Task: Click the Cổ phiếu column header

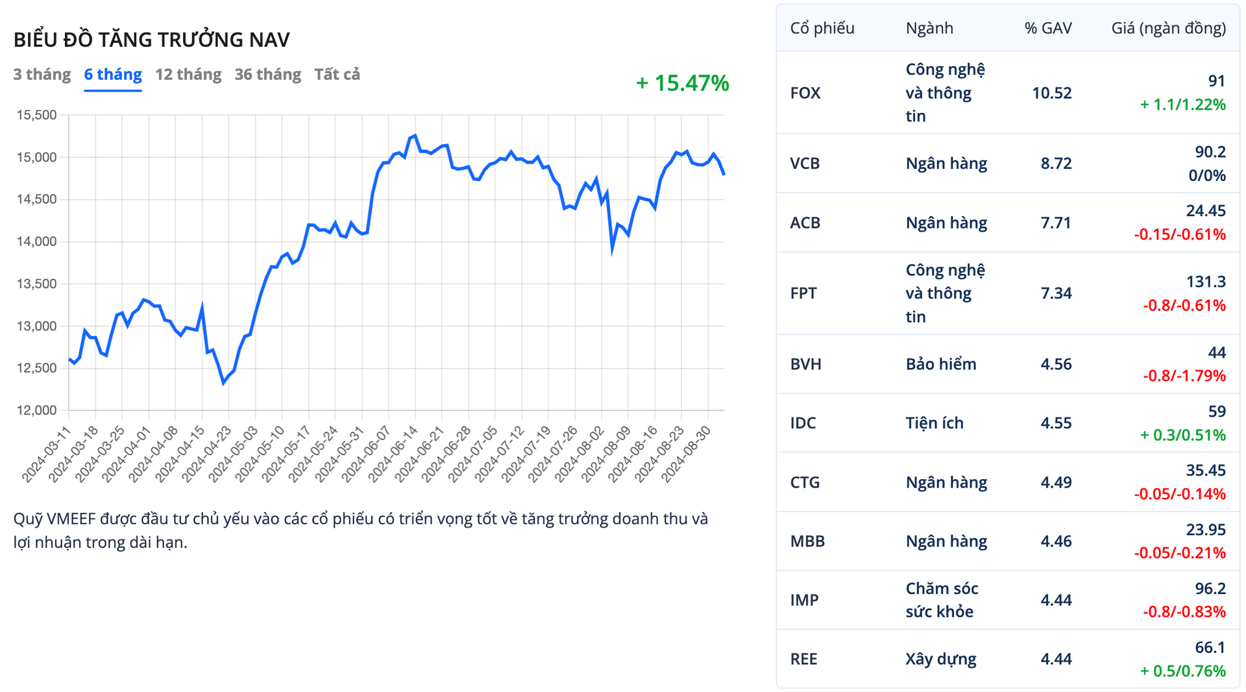Action: [x=822, y=28]
